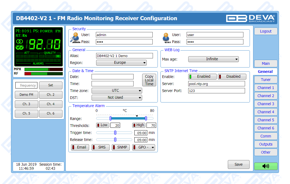Image resolution: width=290 pixels, height=184 pixels.
Task: Click the admin user icon
Action: (x=75, y=37)
